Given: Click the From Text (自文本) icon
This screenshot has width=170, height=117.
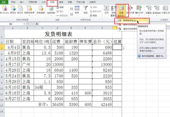Looking at the screenshot, I should click(x=20, y=8).
